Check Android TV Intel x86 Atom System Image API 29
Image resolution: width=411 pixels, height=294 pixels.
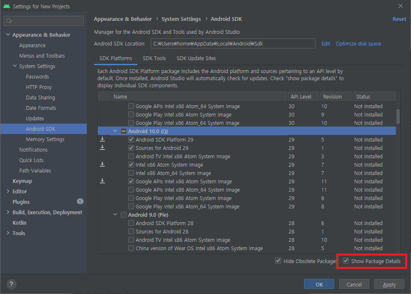(131, 157)
